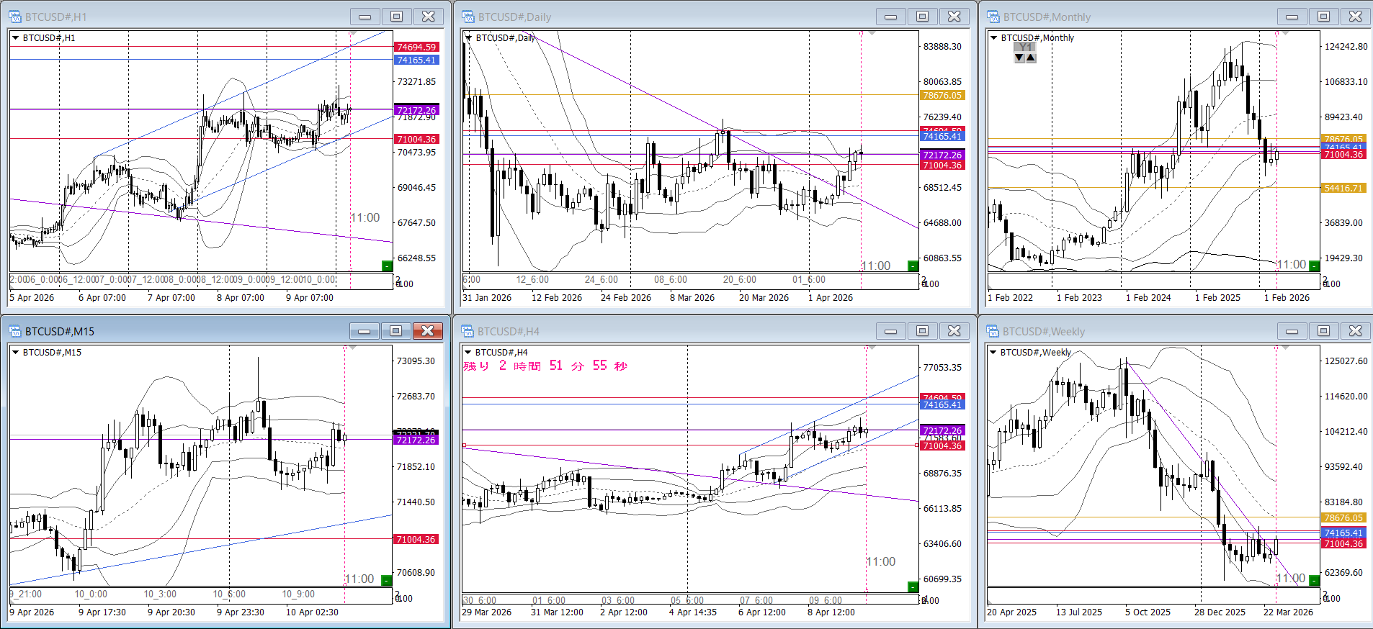Toggle the green minus box in M15 chart

tap(386, 581)
